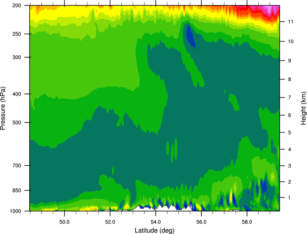
Task: Pick the 6 km height label
Action: [290, 115]
